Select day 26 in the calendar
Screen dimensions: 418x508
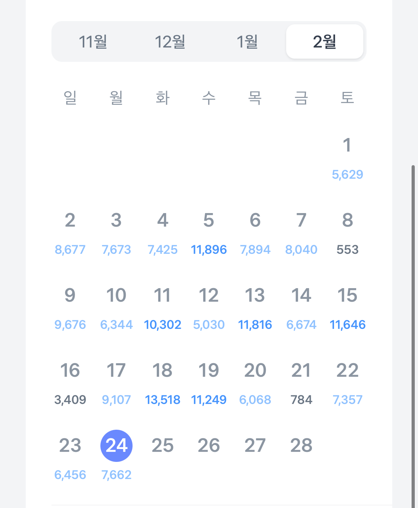point(209,446)
